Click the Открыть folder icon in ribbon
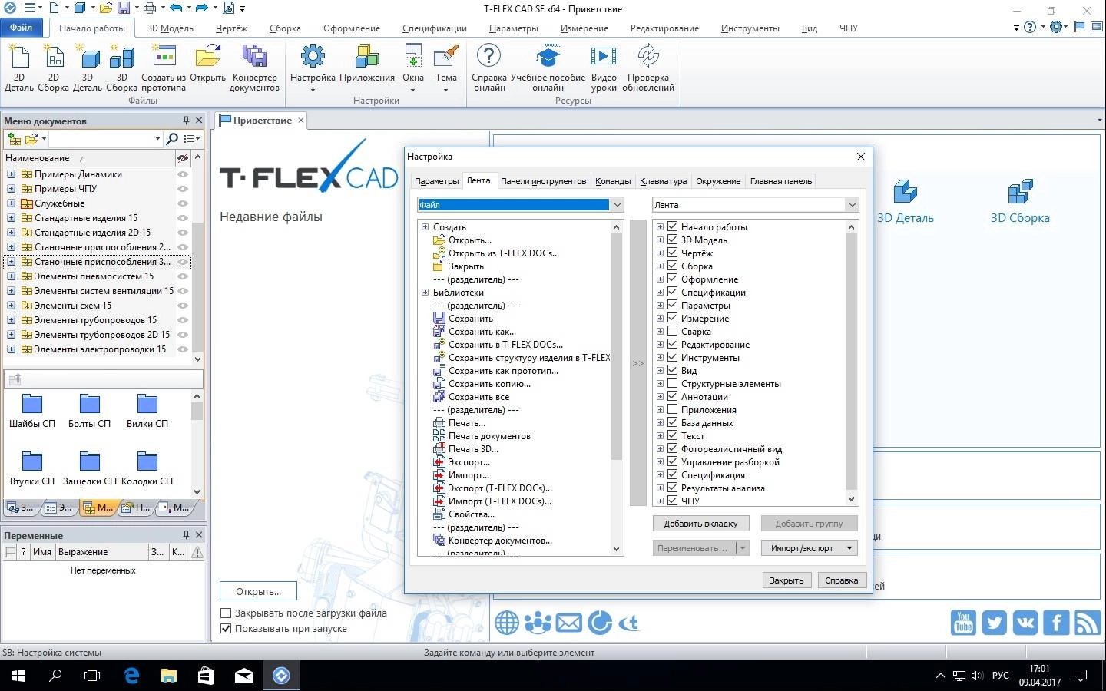This screenshot has height=691, width=1106. pos(207,58)
